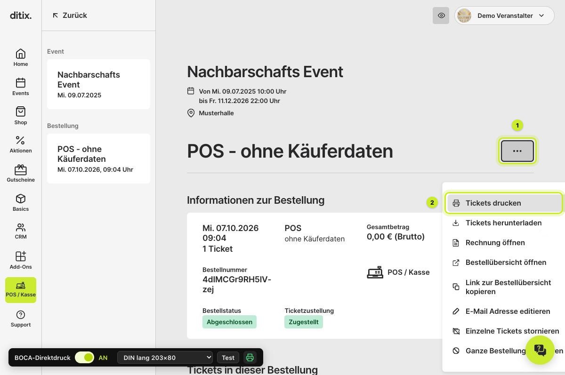This screenshot has width=565, height=375.
Task: Click the Nachbarschafts Event page heading
Action: point(265,72)
